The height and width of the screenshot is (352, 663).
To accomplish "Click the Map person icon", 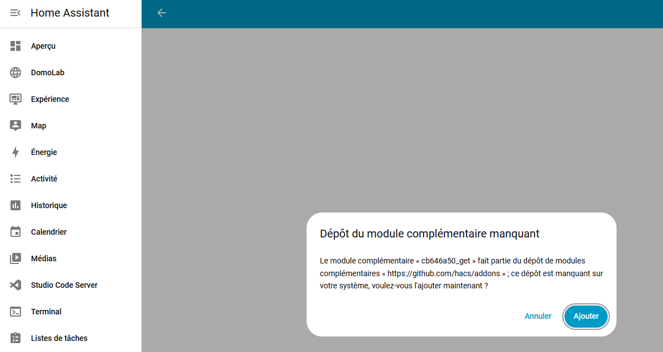I will (15, 126).
